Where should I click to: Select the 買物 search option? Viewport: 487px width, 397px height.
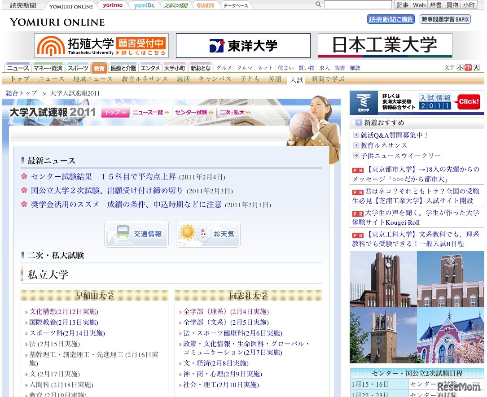point(452,4)
